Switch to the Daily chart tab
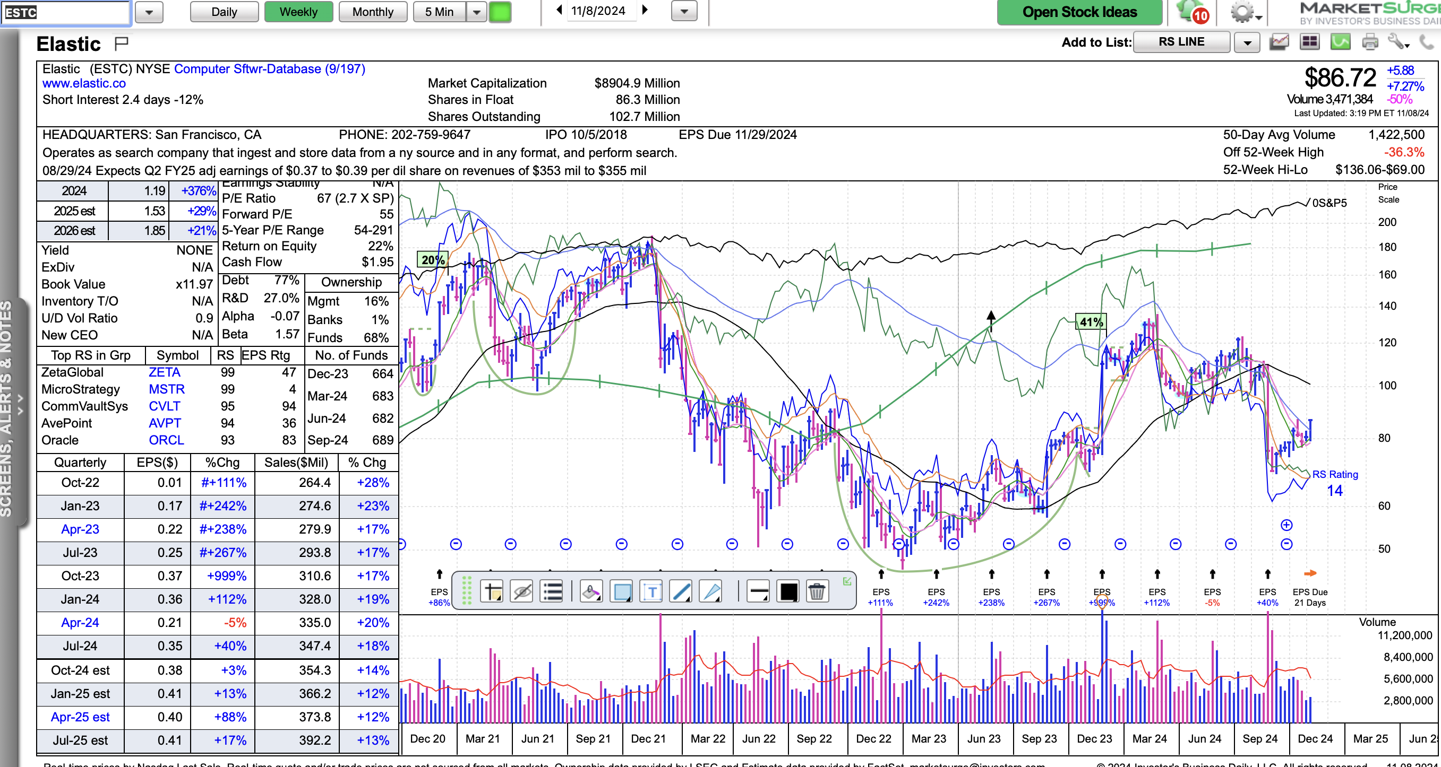Viewport: 1441px width, 767px height. tap(224, 12)
